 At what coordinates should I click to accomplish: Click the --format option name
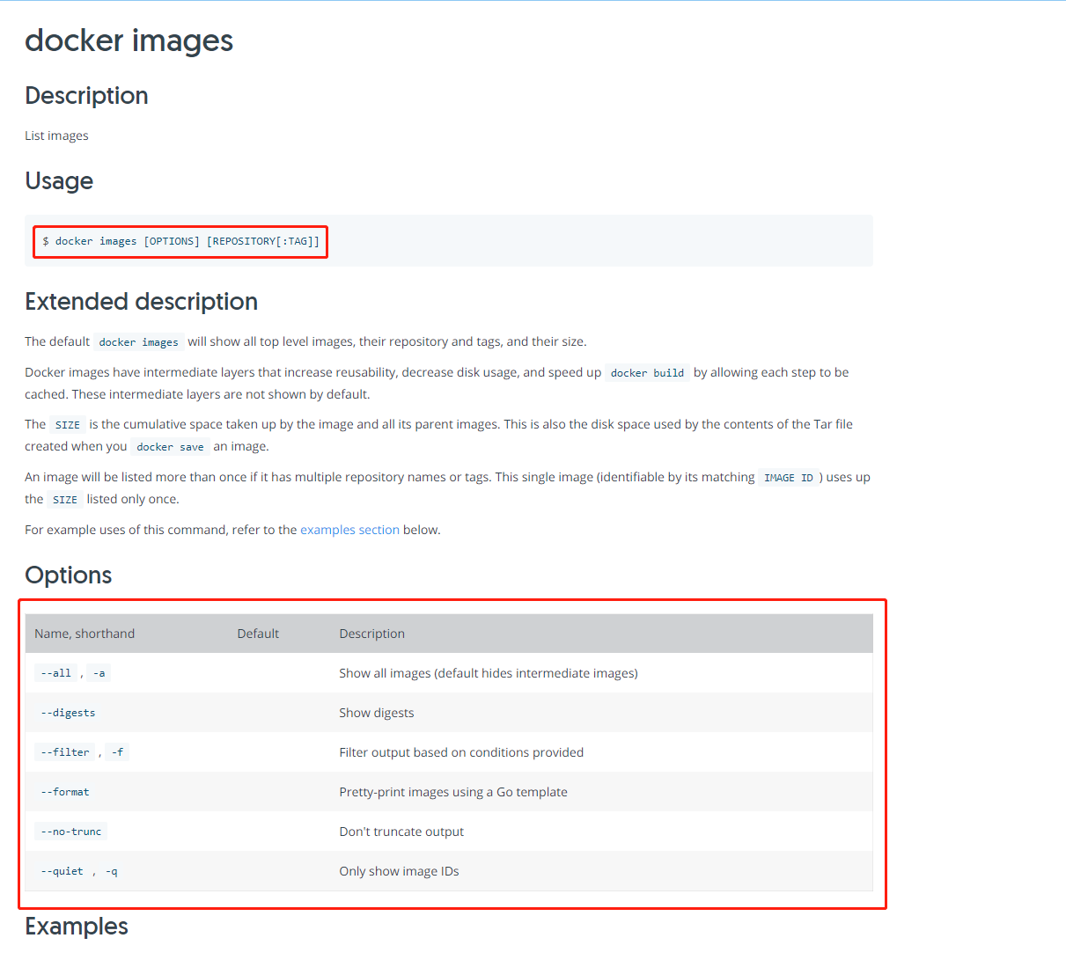click(65, 792)
